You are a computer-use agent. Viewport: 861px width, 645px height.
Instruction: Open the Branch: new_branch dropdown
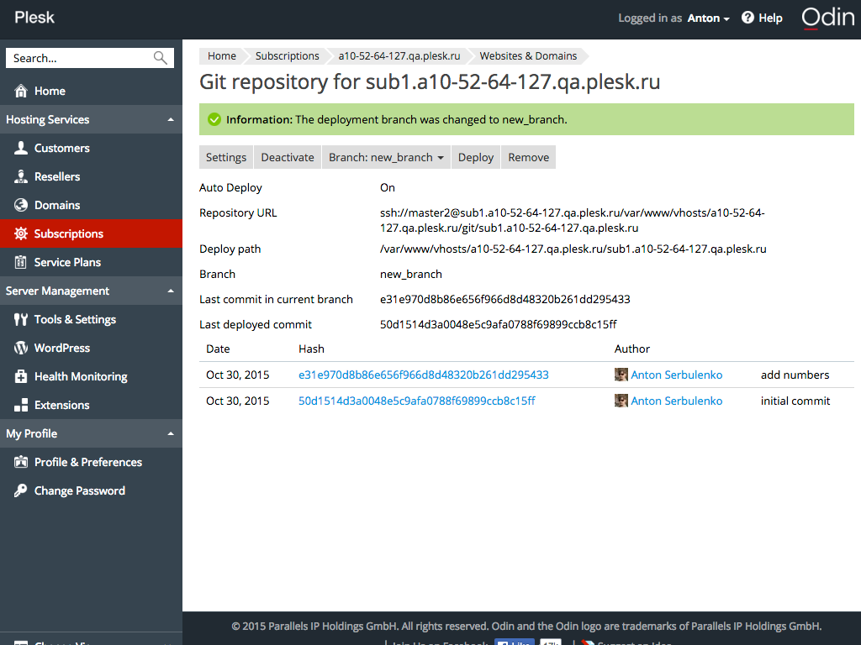pos(386,157)
